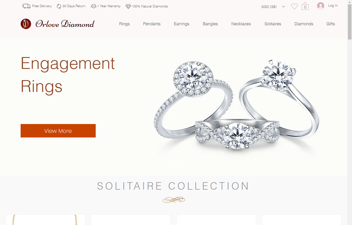352x225 pixels.
Task: Click the 1 Year Warranty ring icon
Action: (x=94, y=6)
